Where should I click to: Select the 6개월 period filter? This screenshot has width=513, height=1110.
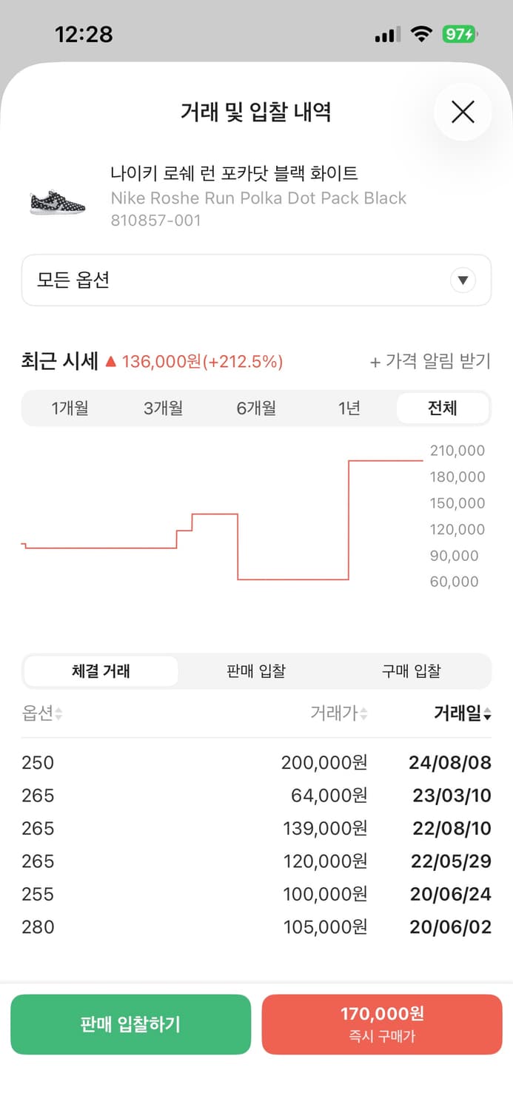click(x=255, y=408)
